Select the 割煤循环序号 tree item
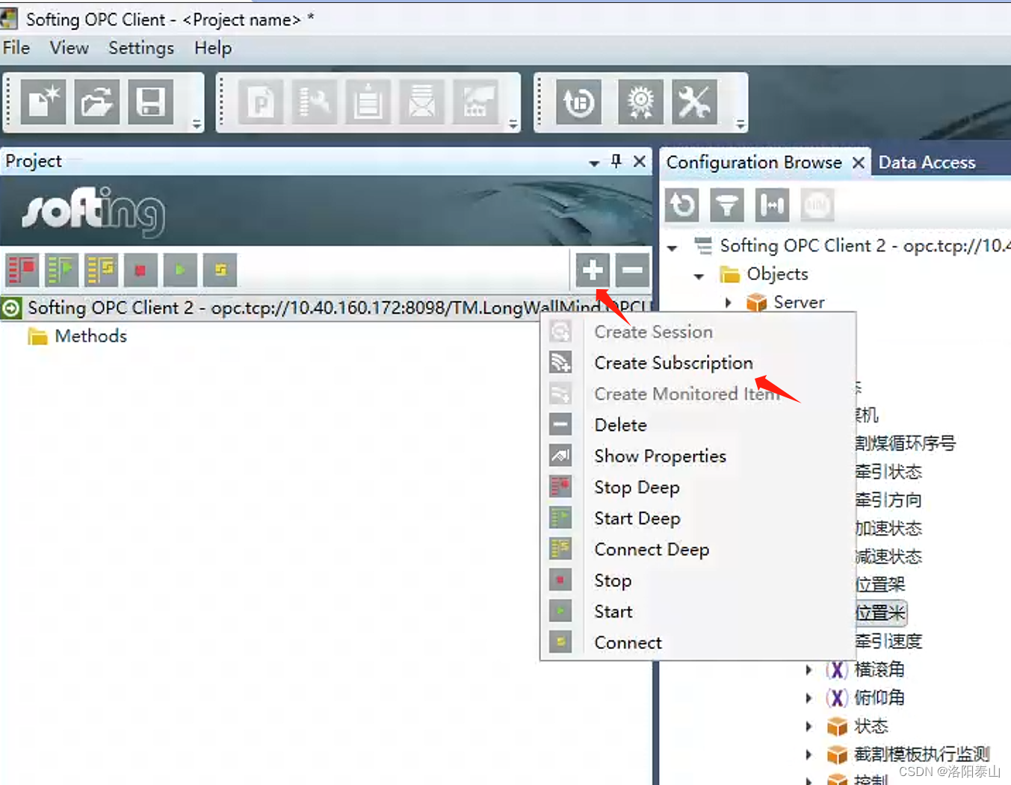The height and width of the screenshot is (785, 1011). 905,443
